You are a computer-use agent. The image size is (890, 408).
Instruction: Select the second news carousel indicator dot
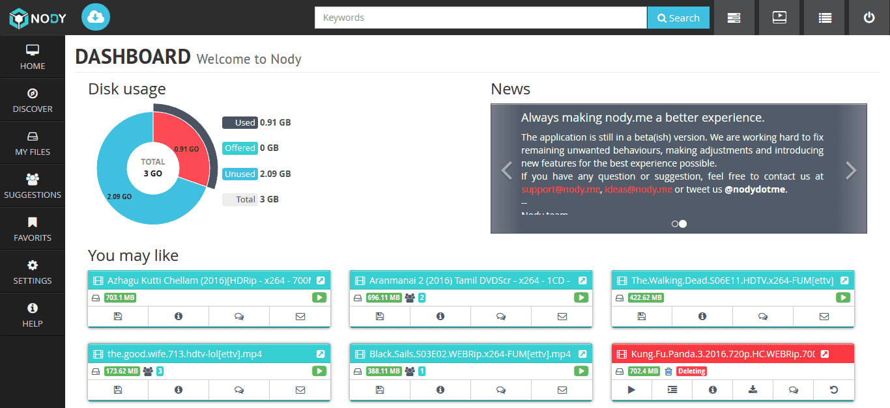683,224
